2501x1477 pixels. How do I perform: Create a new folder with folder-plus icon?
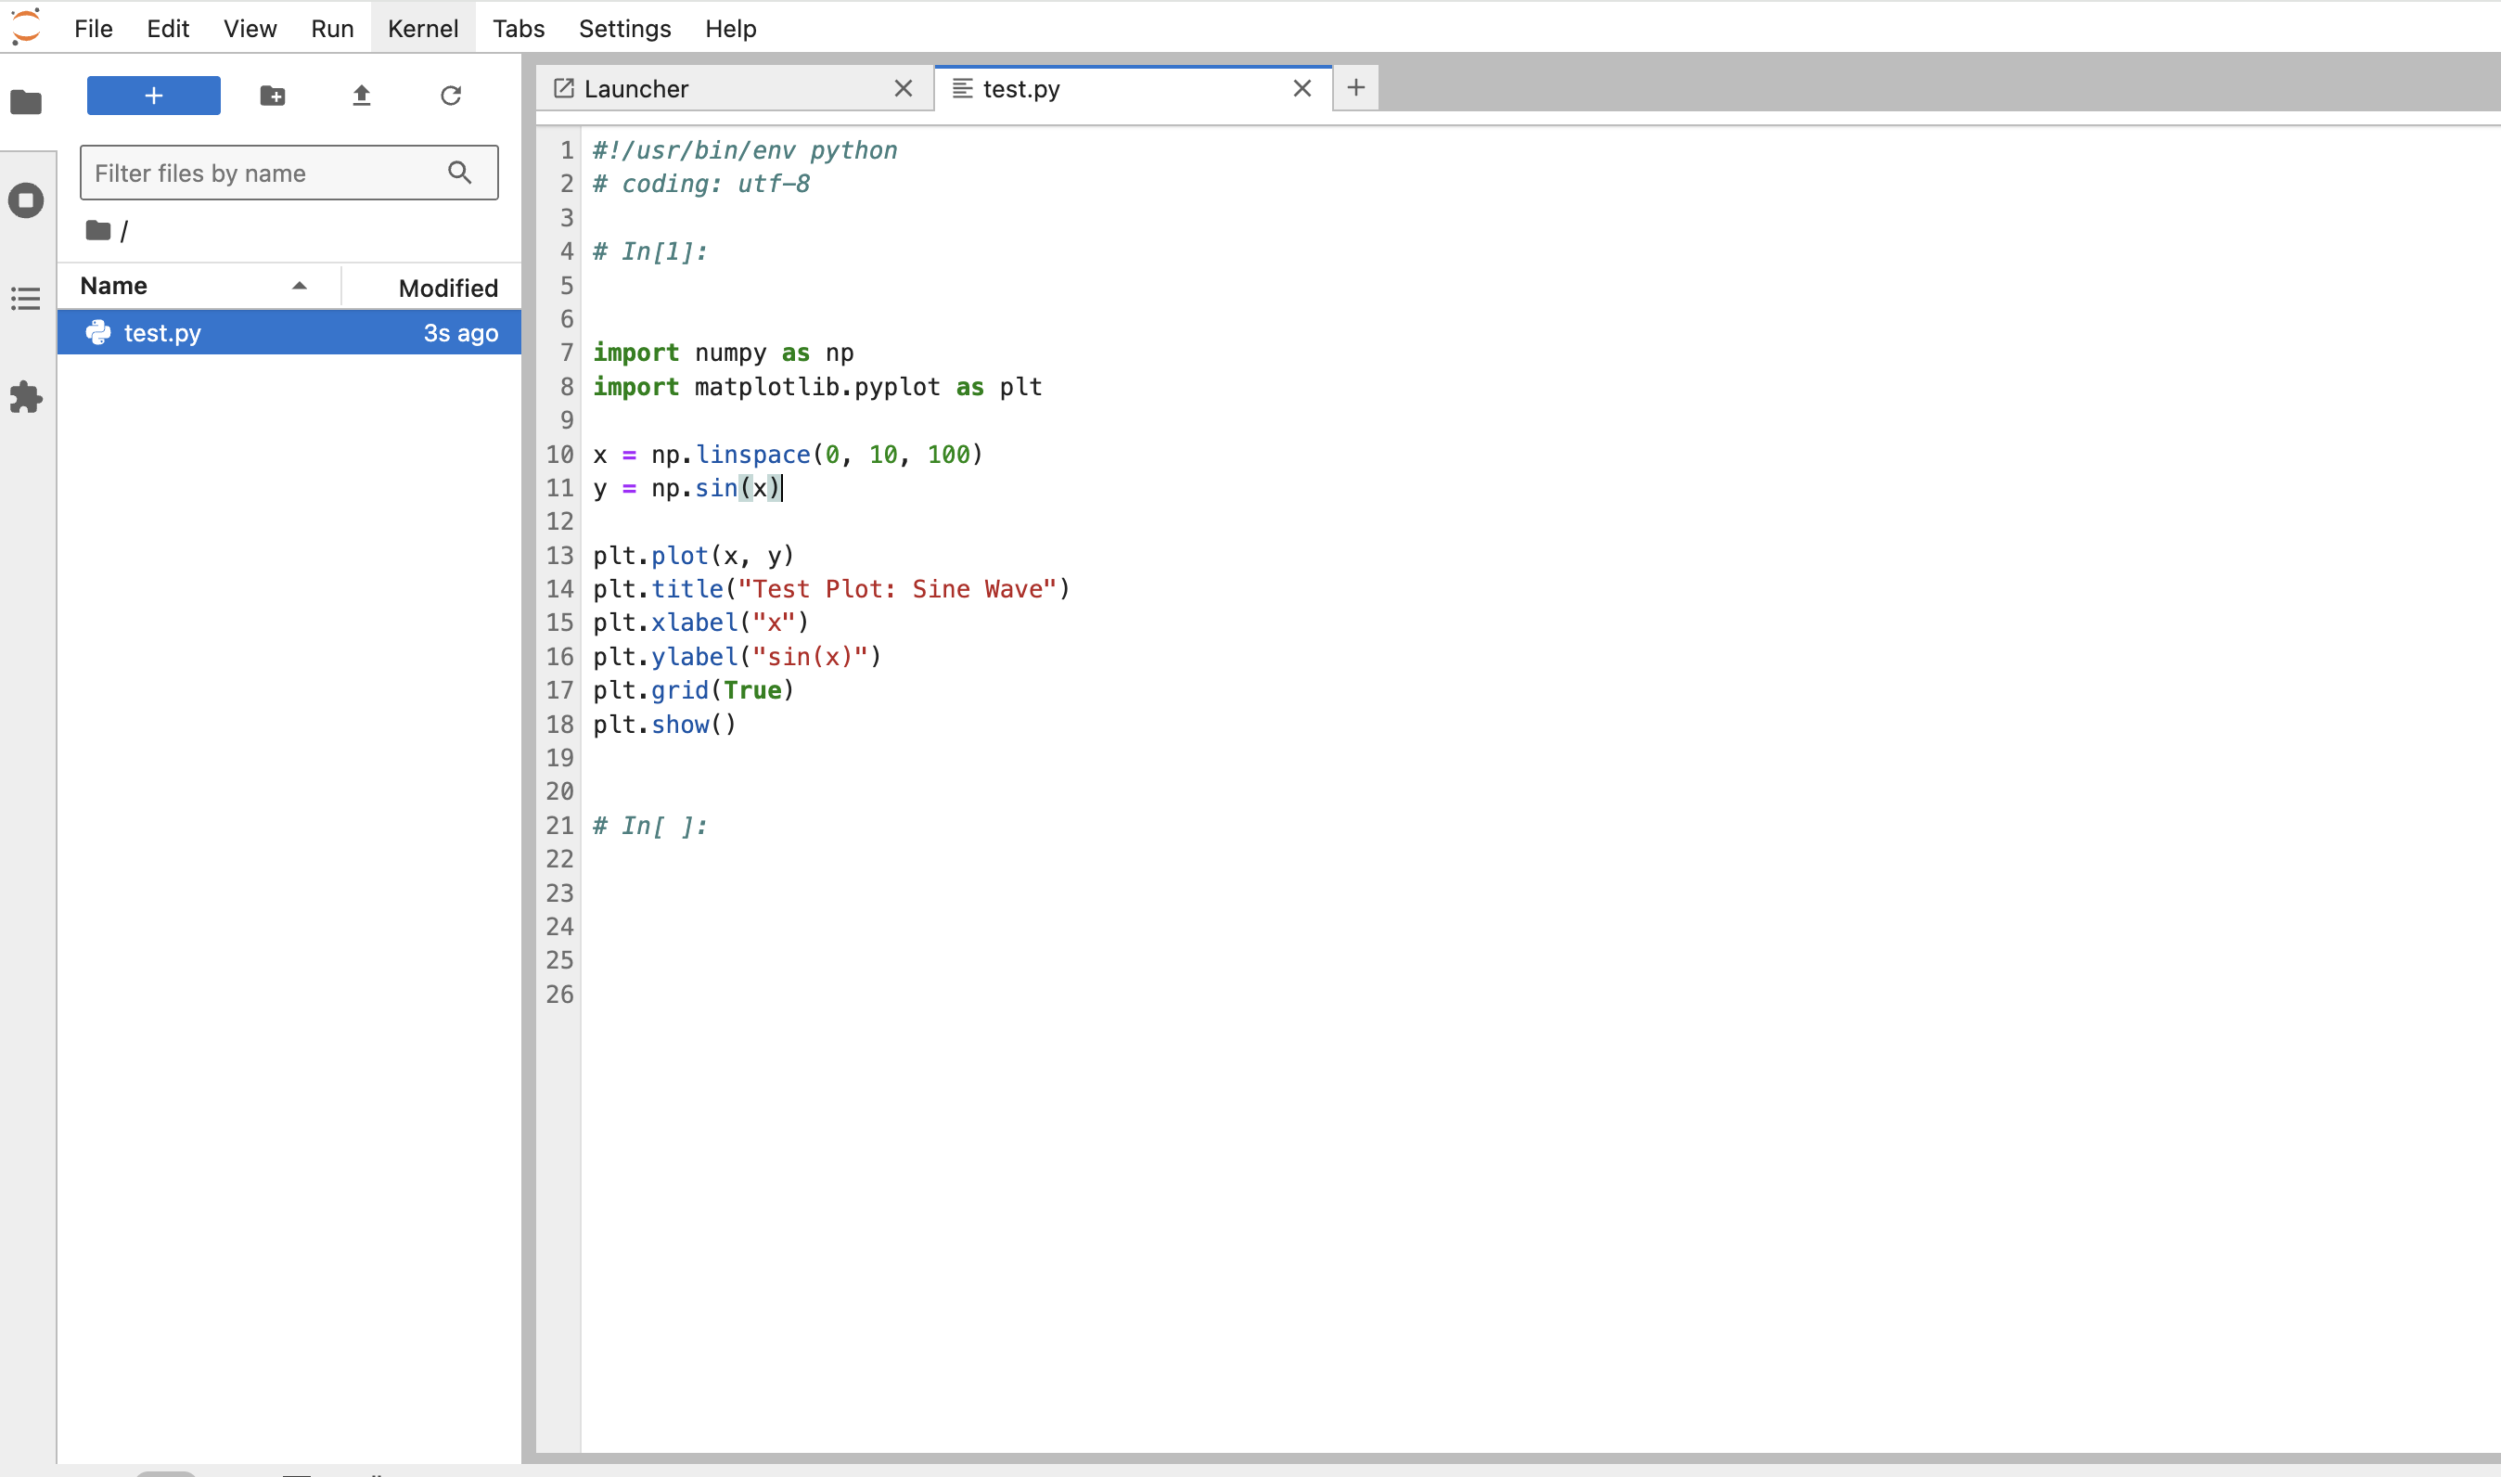tap(273, 96)
